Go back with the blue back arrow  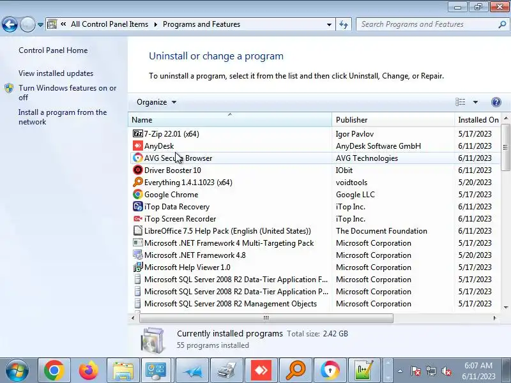click(x=10, y=24)
